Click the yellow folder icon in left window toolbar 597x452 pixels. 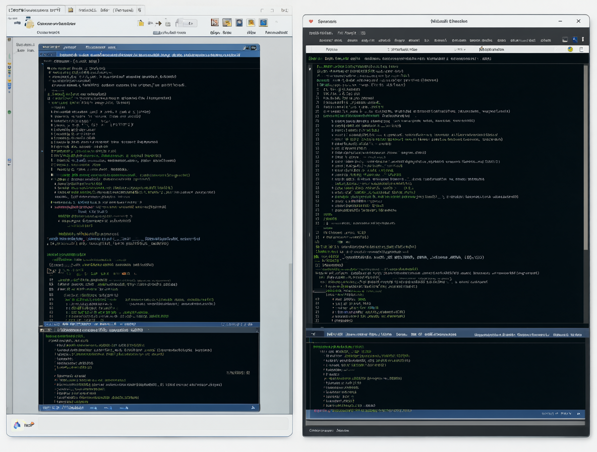click(x=141, y=23)
